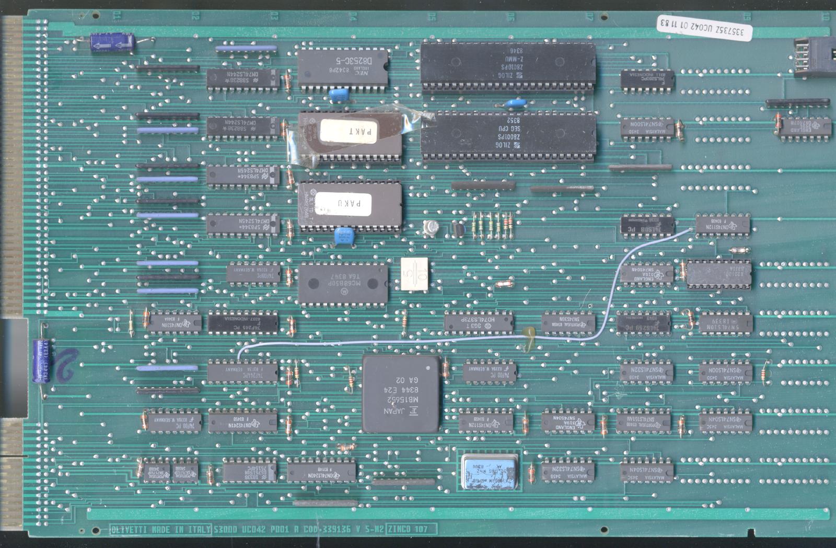The height and width of the screenshot is (548, 836).
Task: Click the white sticker reading 3357352 UC042
Action: point(704,28)
